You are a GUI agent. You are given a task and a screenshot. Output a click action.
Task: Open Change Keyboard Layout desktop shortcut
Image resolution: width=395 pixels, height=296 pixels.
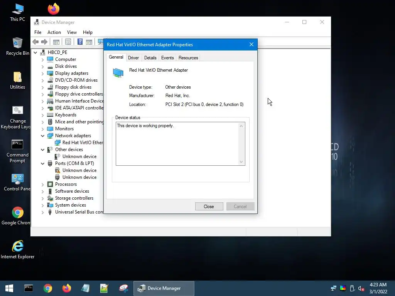(18, 117)
